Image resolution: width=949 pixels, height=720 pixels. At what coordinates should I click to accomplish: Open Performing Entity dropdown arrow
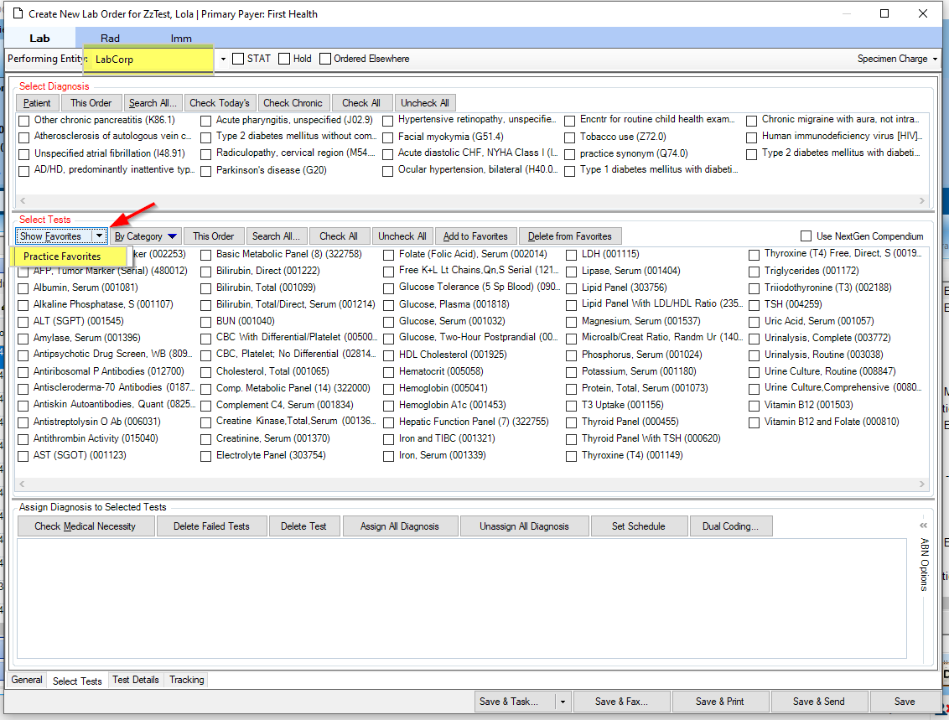[x=223, y=60]
